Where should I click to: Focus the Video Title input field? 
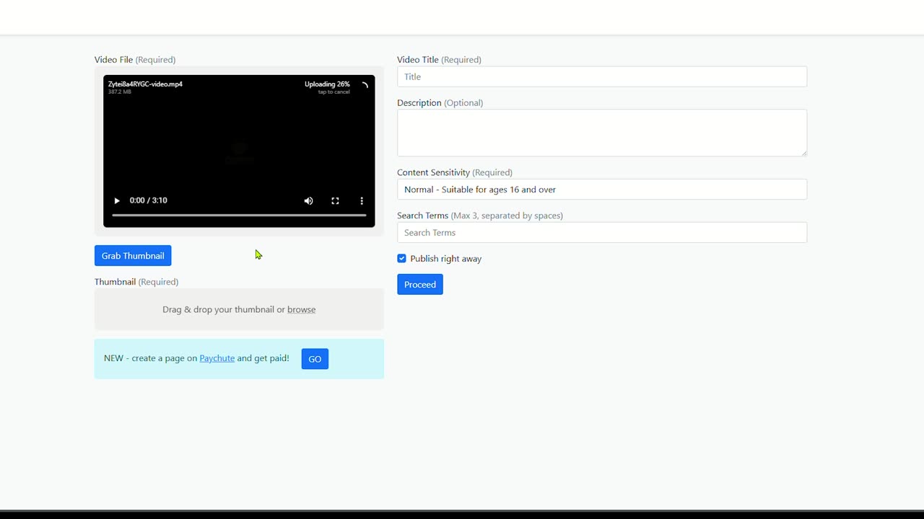pos(602,76)
